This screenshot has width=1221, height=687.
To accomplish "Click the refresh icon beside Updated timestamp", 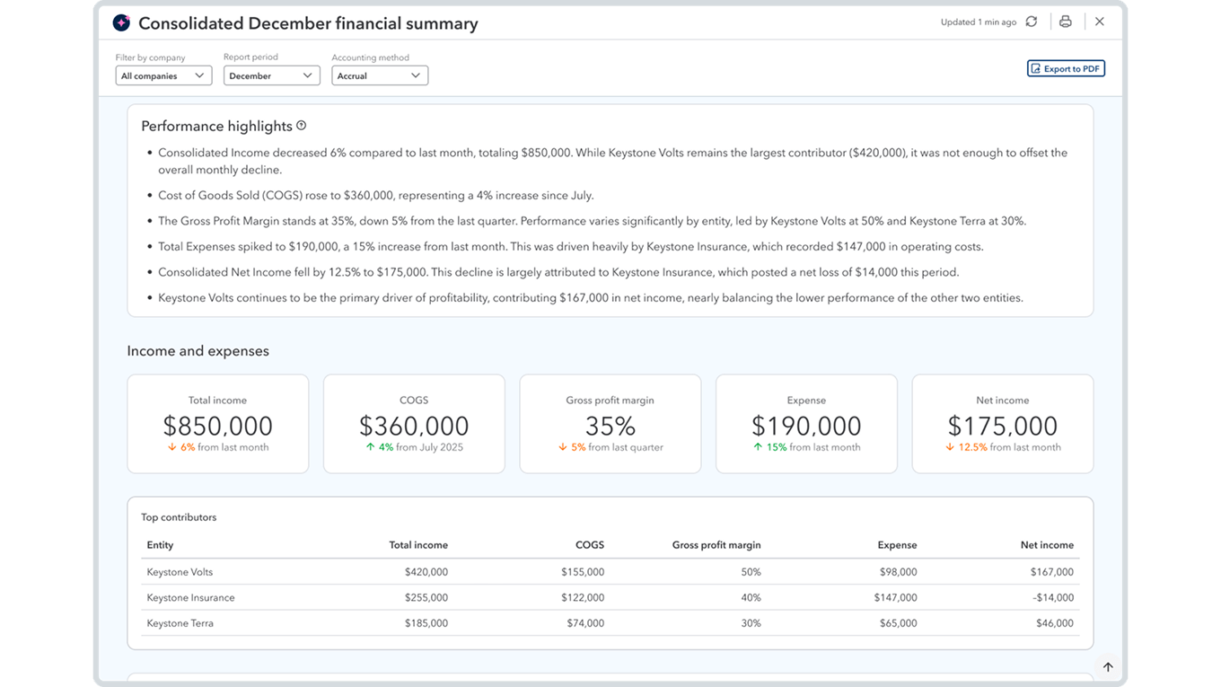I will [1032, 22].
